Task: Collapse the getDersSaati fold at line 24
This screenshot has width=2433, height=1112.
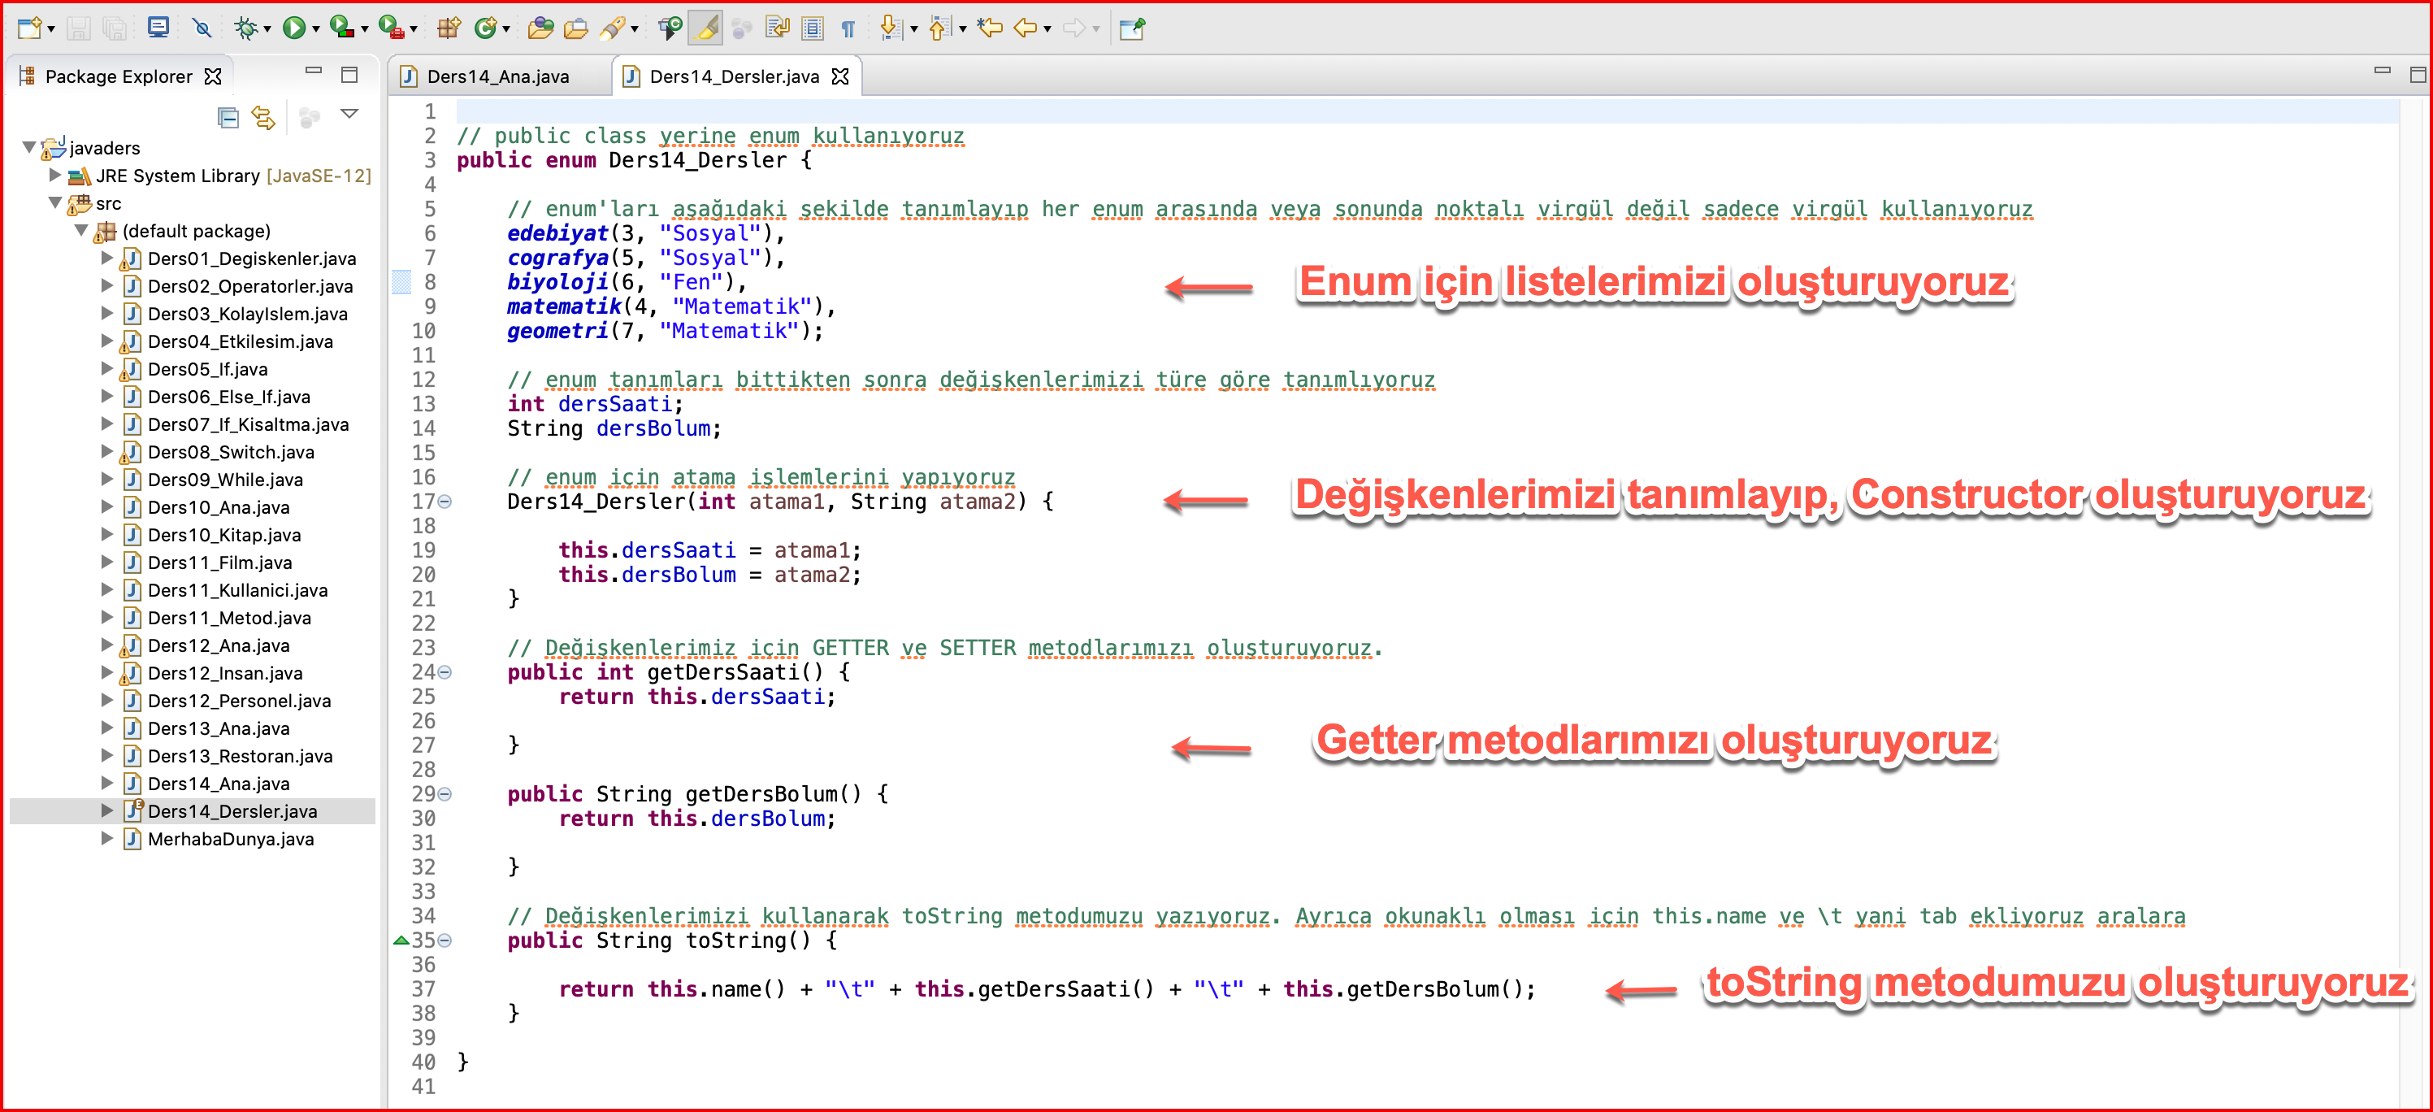Action: coord(445,673)
